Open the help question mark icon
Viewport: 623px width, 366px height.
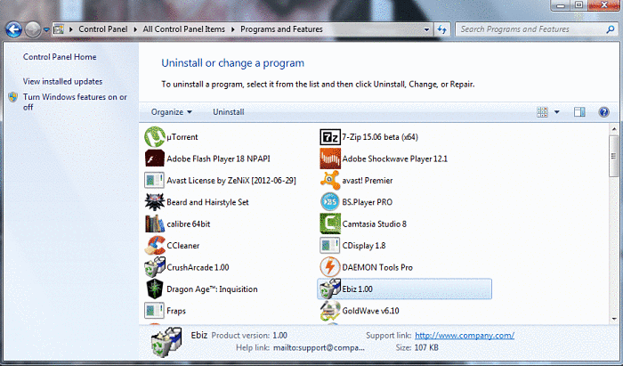tap(603, 112)
